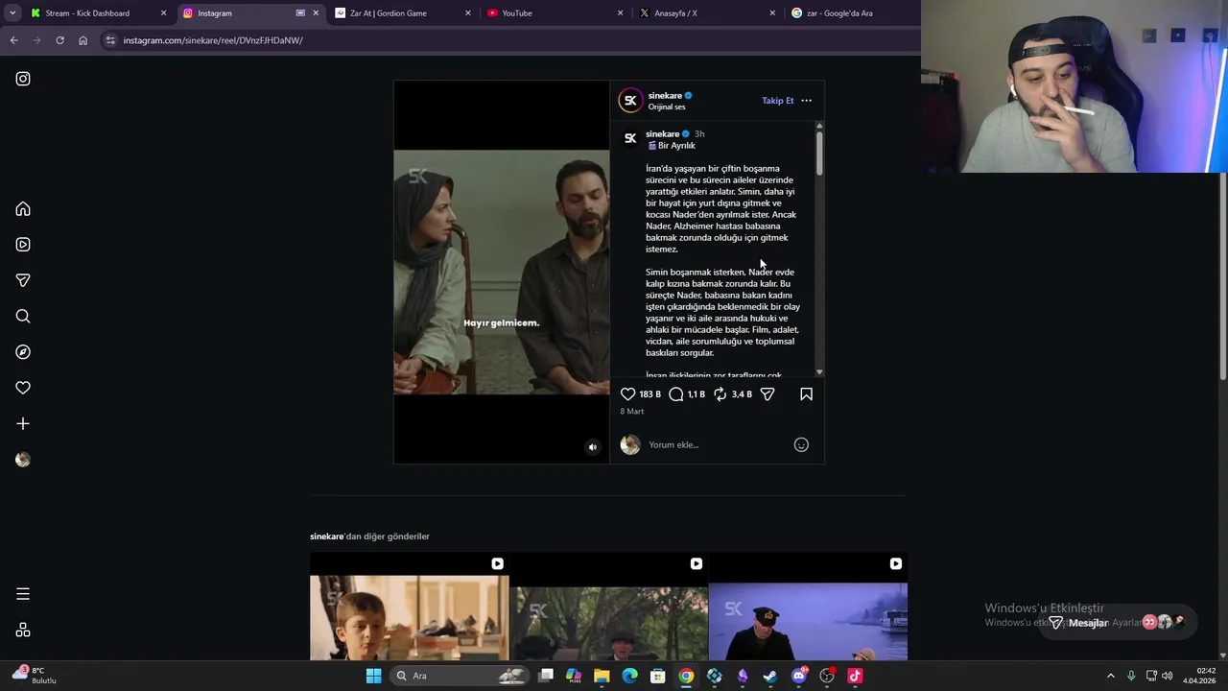Click Takip Et to follow sinekare
The width and height of the screenshot is (1228, 691).
[778, 101]
